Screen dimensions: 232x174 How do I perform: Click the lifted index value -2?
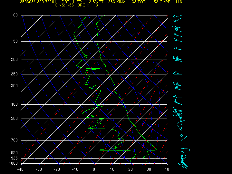tap(89, 2)
